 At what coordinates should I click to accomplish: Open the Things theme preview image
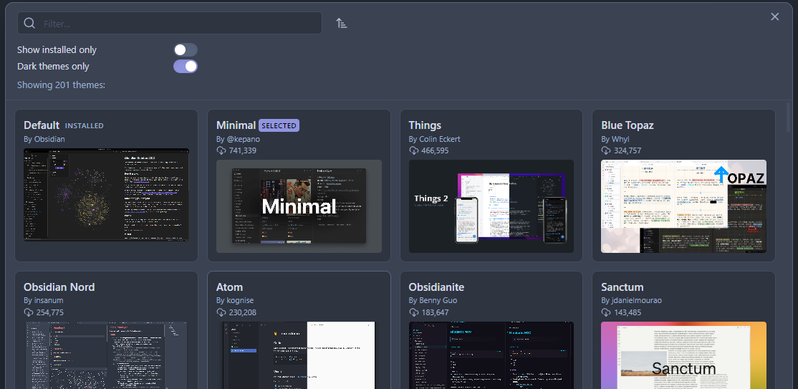491,206
